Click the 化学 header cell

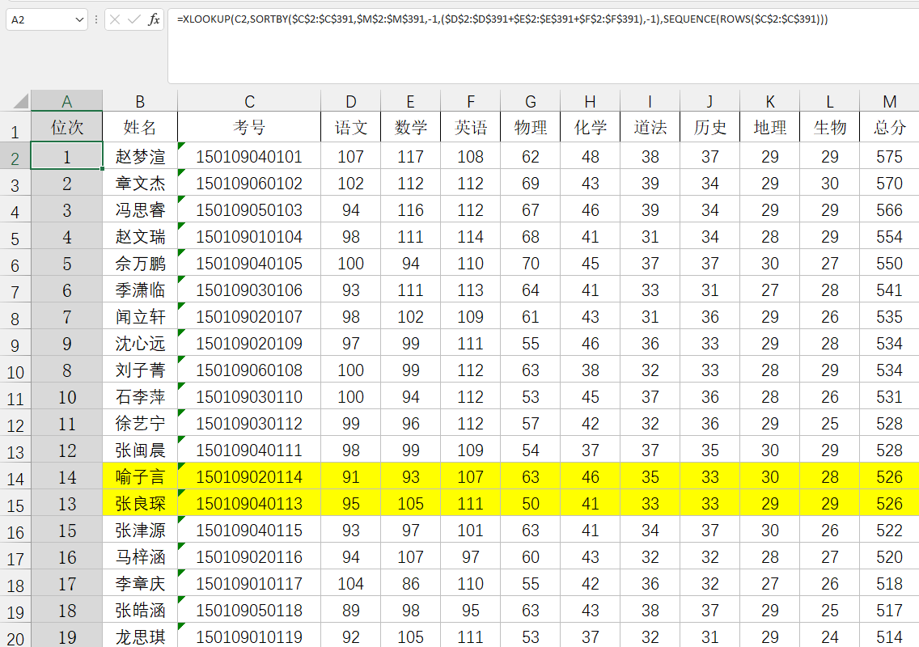tap(591, 127)
